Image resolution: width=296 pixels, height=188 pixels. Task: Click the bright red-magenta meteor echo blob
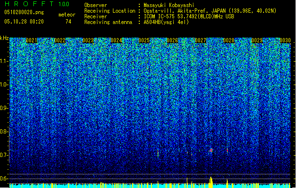(211, 150)
